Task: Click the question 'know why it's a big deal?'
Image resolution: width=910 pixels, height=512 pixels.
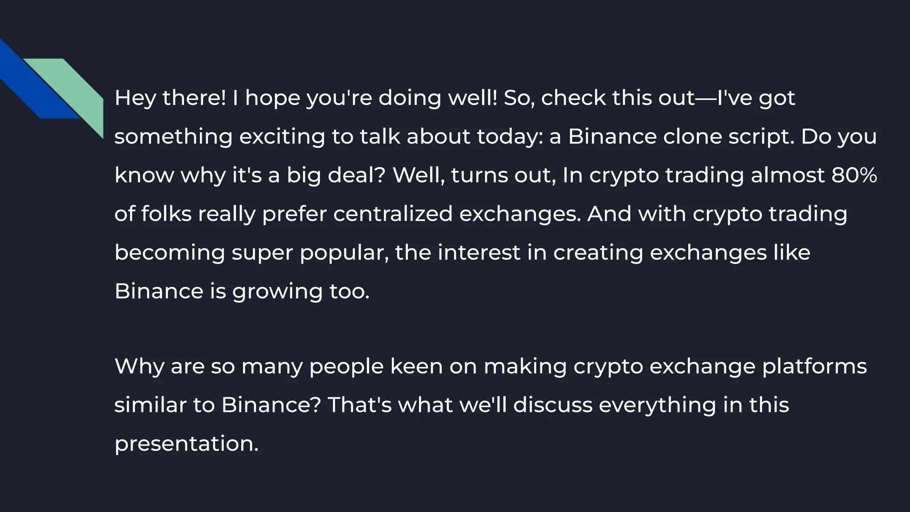Action: 250,175
